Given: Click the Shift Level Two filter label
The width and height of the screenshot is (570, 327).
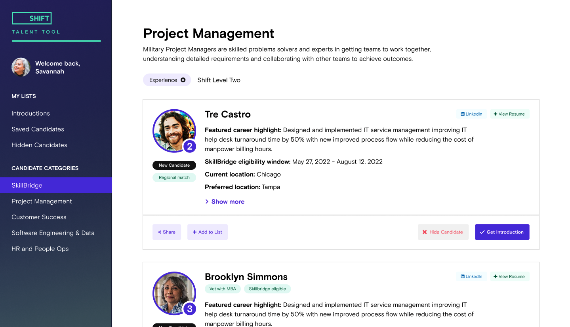Looking at the screenshot, I should [219, 80].
